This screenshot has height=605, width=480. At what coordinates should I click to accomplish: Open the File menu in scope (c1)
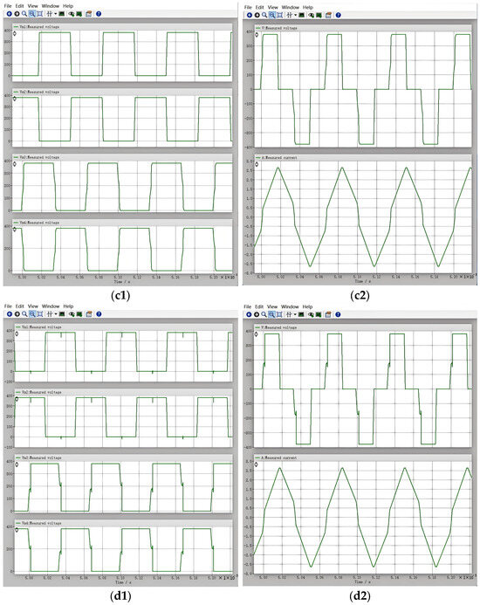coord(8,6)
